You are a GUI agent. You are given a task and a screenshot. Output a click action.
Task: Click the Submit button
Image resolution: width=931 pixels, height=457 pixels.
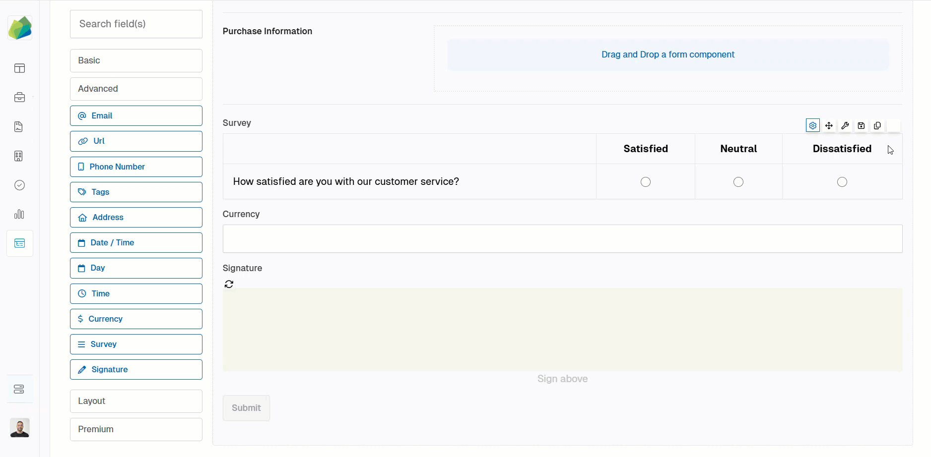[x=246, y=408]
